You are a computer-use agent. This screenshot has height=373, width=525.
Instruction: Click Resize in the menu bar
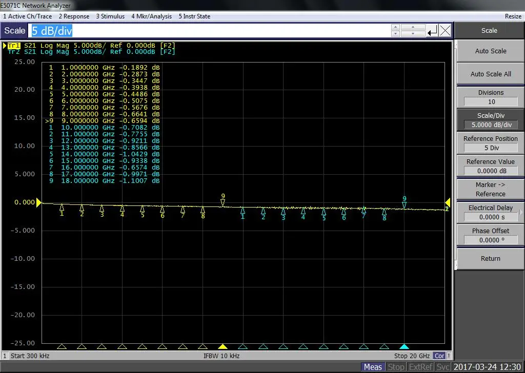point(513,16)
